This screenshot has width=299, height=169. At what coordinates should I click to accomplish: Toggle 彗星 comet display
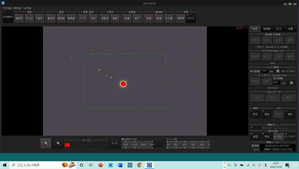click(x=115, y=18)
